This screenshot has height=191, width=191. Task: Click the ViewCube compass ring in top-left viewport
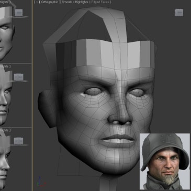19,17
